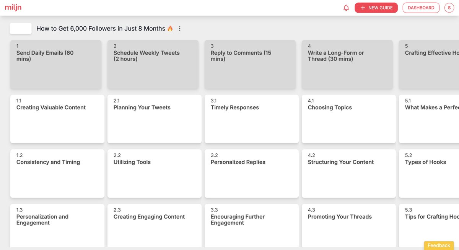Screen dimensions: 459x250
Task: Open card 1.2 Consistency and Timing
Action: point(57,174)
